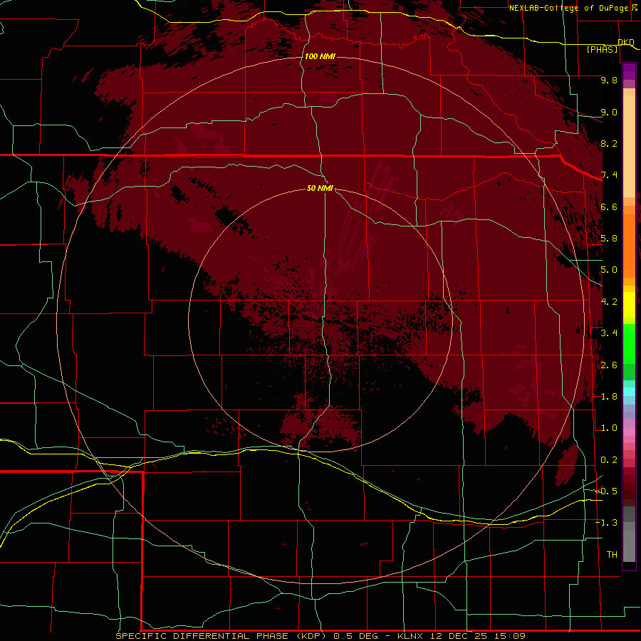The height and width of the screenshot is (641, 641).
Task: Click the 5.8 color scale value
Action: point(609,239)
